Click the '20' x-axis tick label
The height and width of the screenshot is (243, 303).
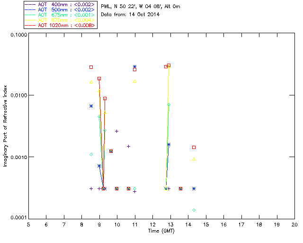294,224
